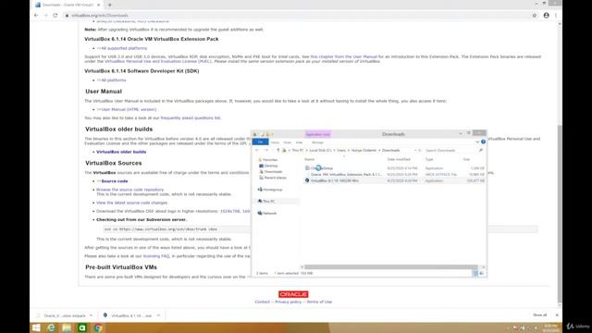Screen dimensions: 592x333
Task: Click the Chrome address bar URL
Action: [x=100, y=16]
